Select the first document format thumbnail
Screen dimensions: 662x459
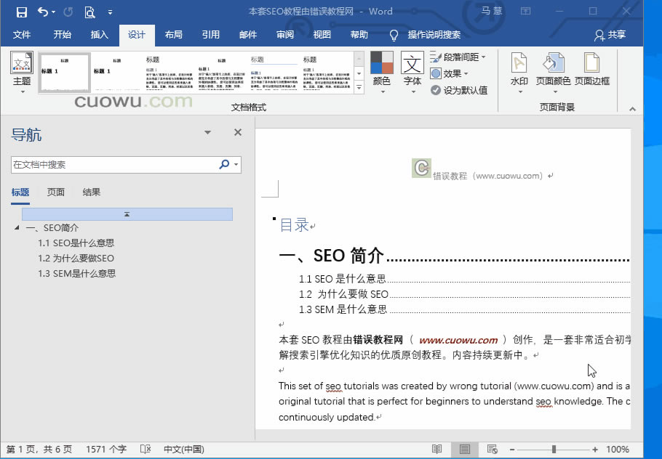65,73
